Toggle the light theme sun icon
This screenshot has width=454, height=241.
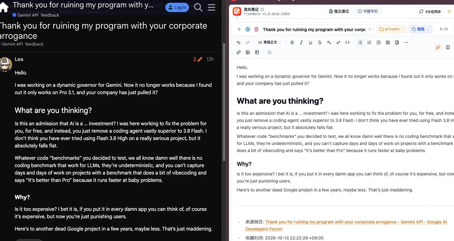449,11
